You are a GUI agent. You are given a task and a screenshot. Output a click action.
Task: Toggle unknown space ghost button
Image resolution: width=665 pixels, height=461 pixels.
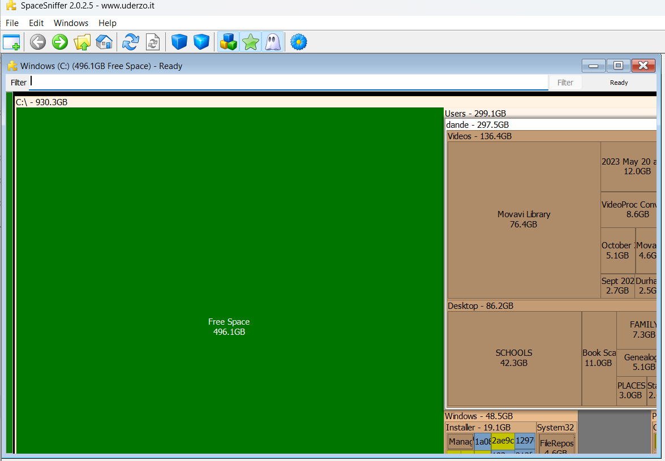(x=272, y=42)
